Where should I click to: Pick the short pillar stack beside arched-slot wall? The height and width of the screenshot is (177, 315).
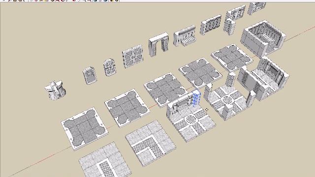pos(229,27)
